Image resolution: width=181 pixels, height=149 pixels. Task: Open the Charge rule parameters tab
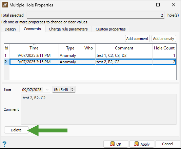(x=68, y=29)
